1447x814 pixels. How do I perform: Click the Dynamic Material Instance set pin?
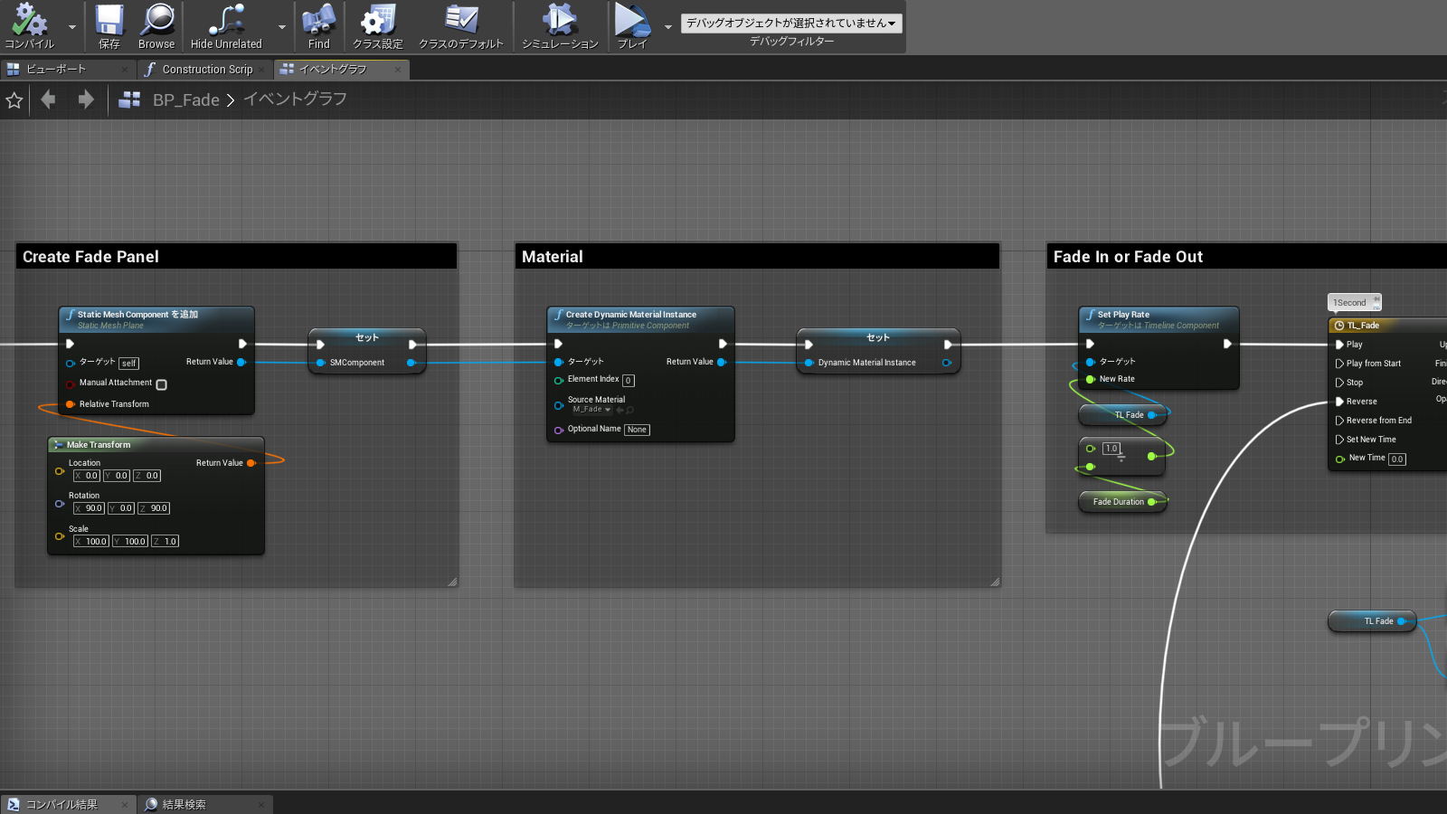[809, 363]
